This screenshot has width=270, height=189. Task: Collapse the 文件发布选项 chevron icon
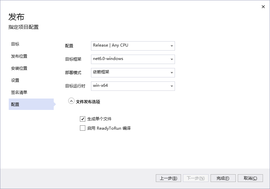(71, 101)
